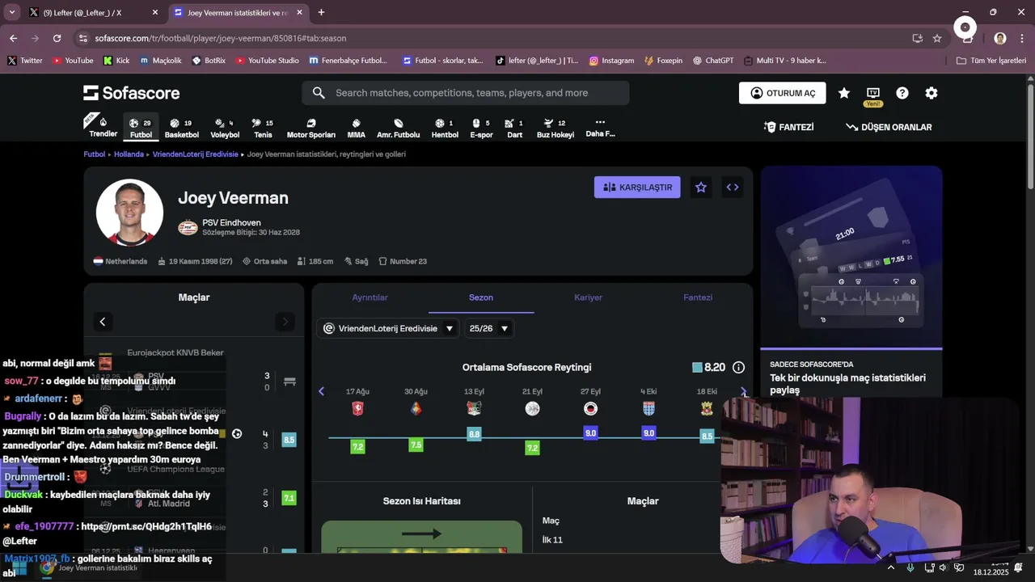Screen dimensions: 1035x582
Task: Open the ChatGPT bookmark
Action: pyautogui.click(x=712, y=61)
